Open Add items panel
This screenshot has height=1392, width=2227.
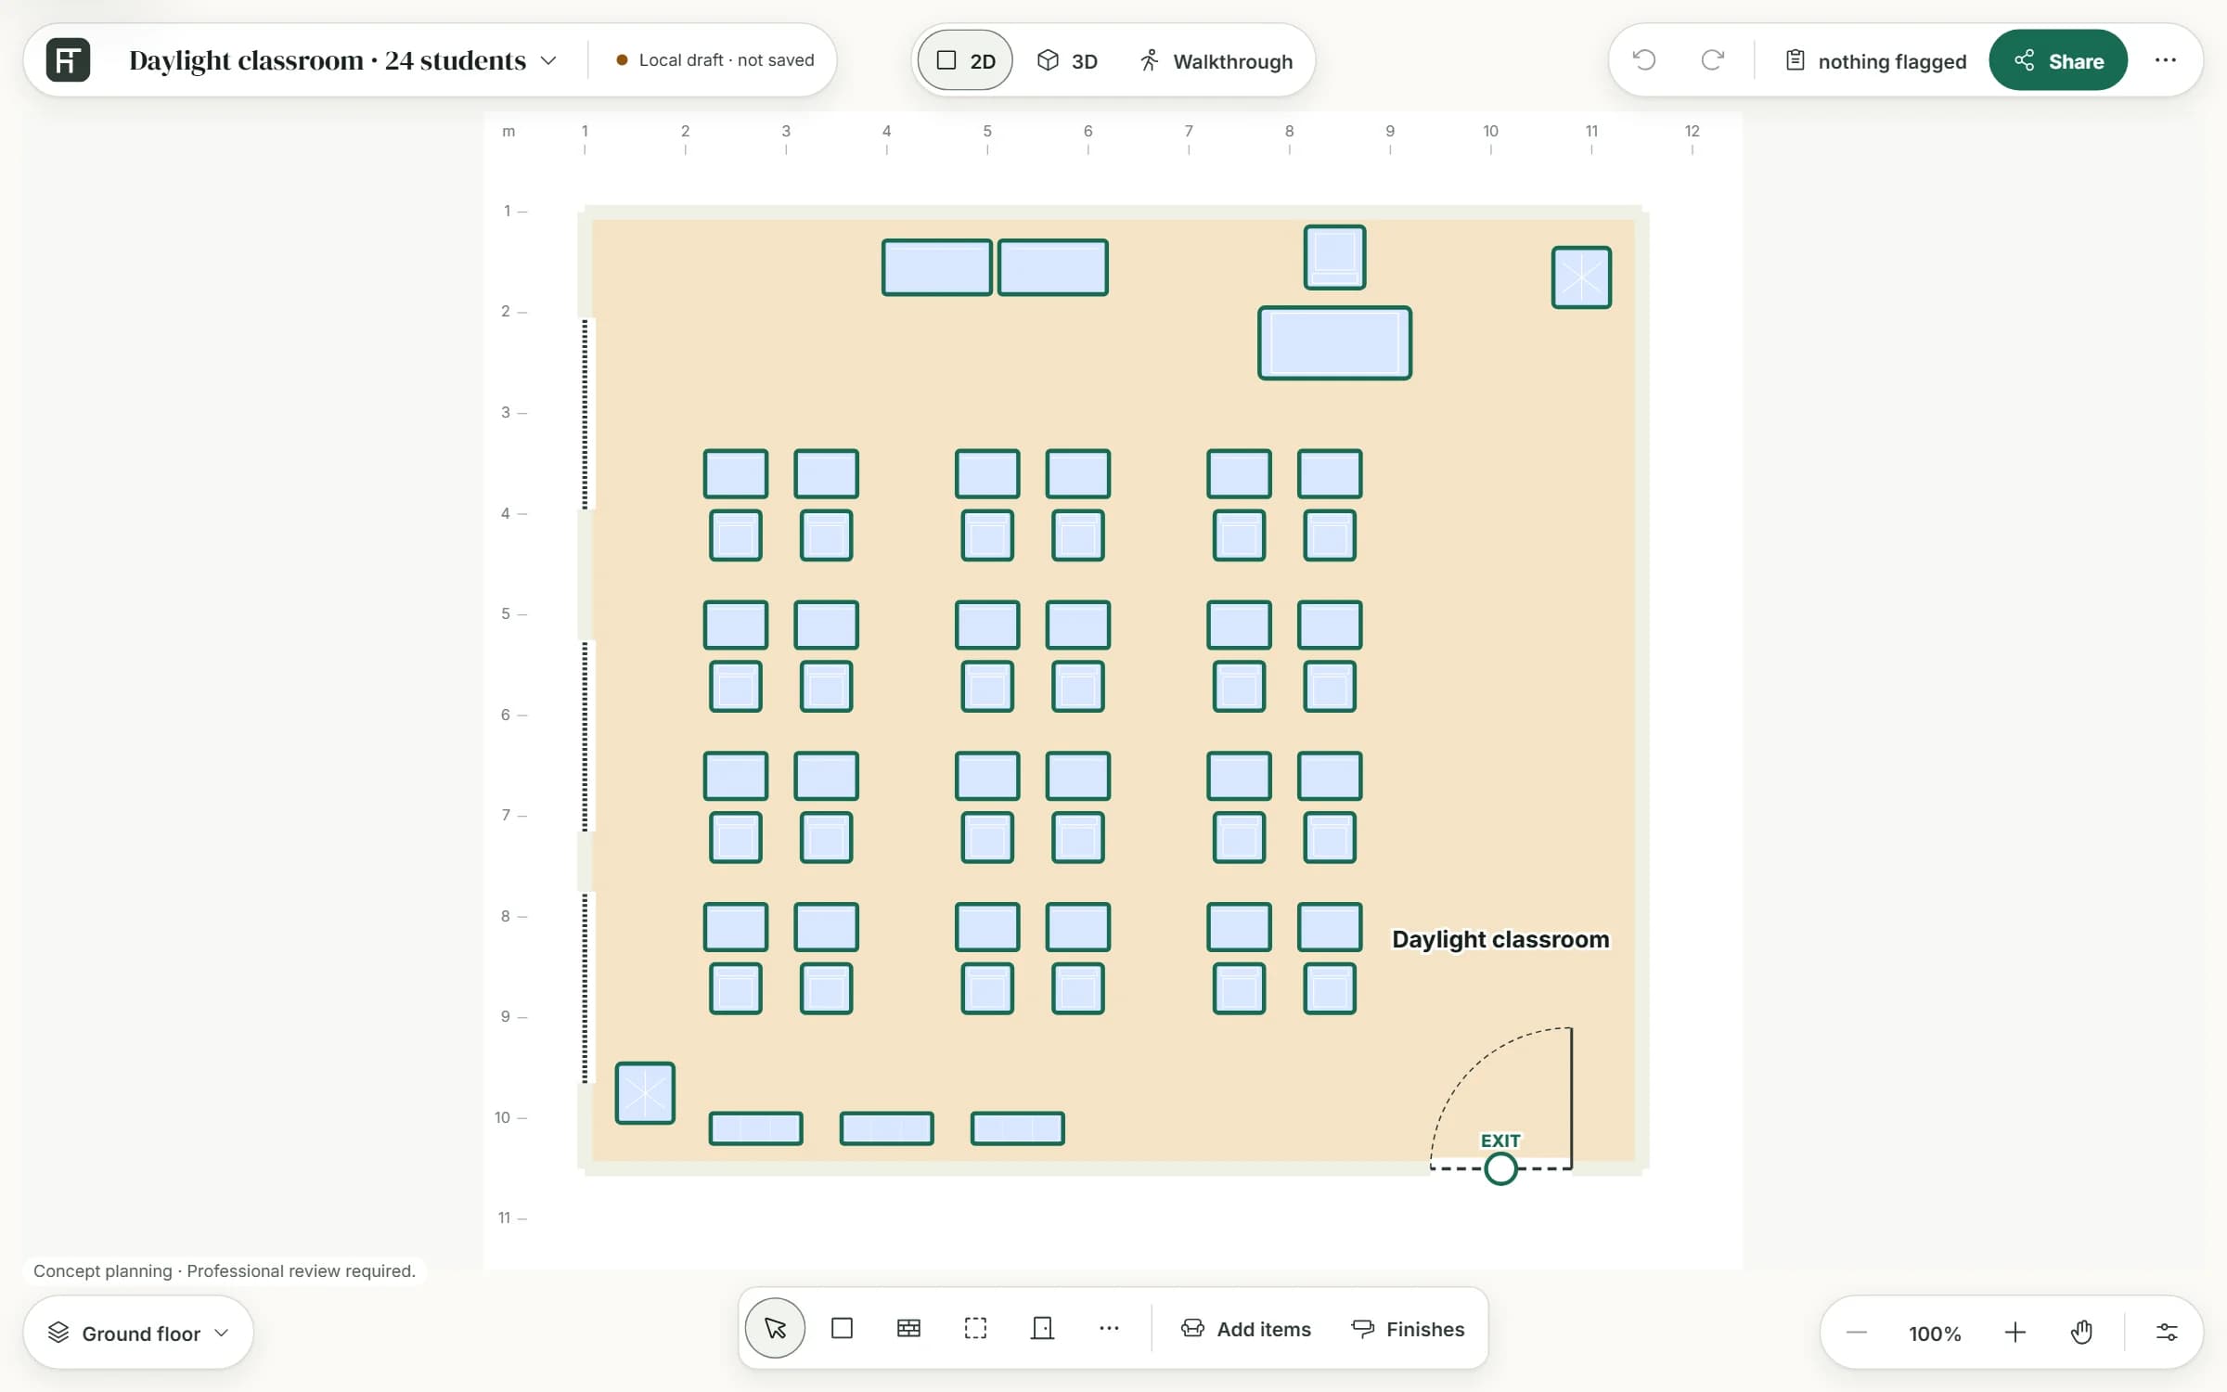click(x=1246, y=1329)
